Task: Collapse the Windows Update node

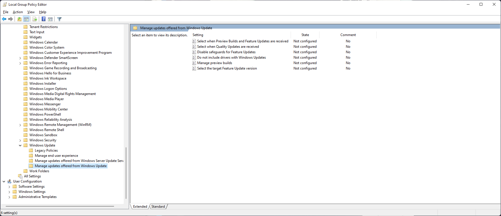Action: [x=20, y=145]
